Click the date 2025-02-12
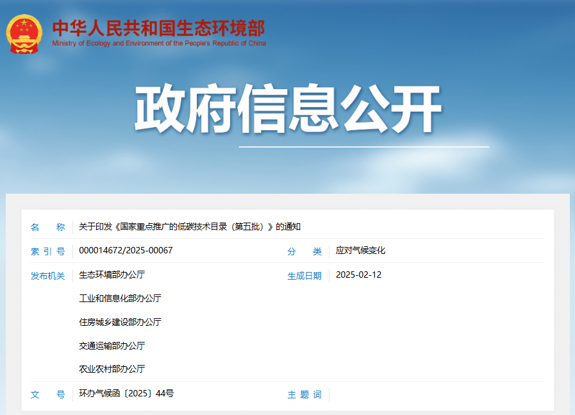575x415 pixels. (358, 275)
